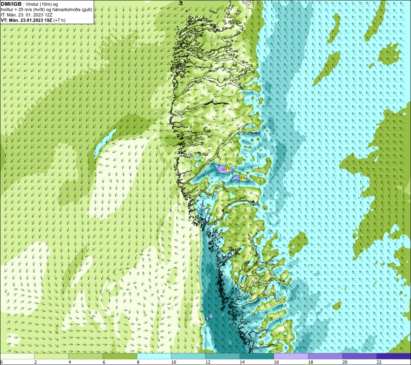Viewport: 411px width, 365px height.
Task: Click the scale label "2"
Action: coord(35,363)
